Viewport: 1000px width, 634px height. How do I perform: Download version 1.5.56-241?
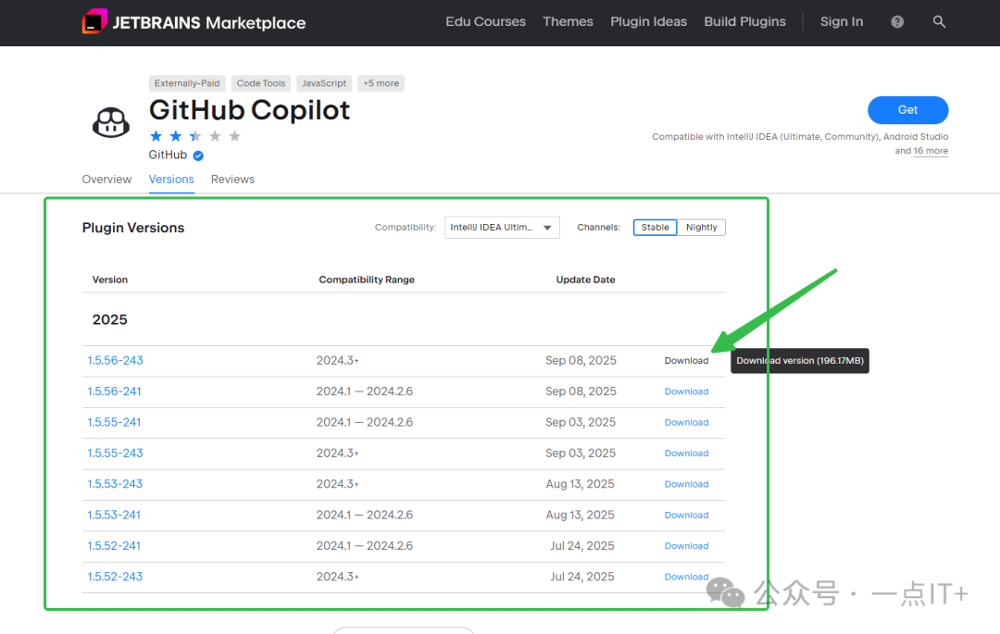pos(686,392)
